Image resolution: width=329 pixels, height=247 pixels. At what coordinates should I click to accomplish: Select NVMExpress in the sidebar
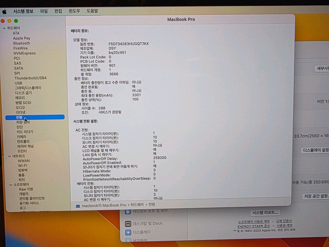pos(25,53)
